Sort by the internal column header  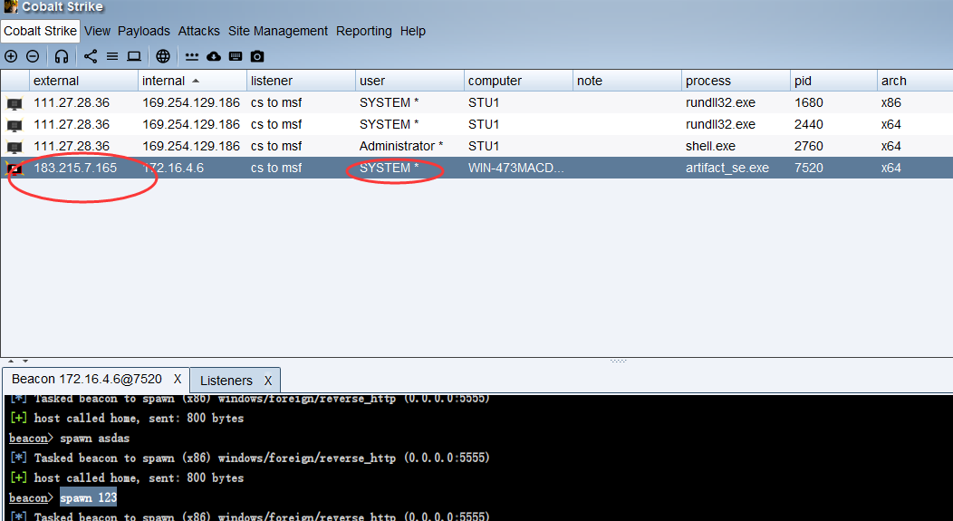(193, 81)
